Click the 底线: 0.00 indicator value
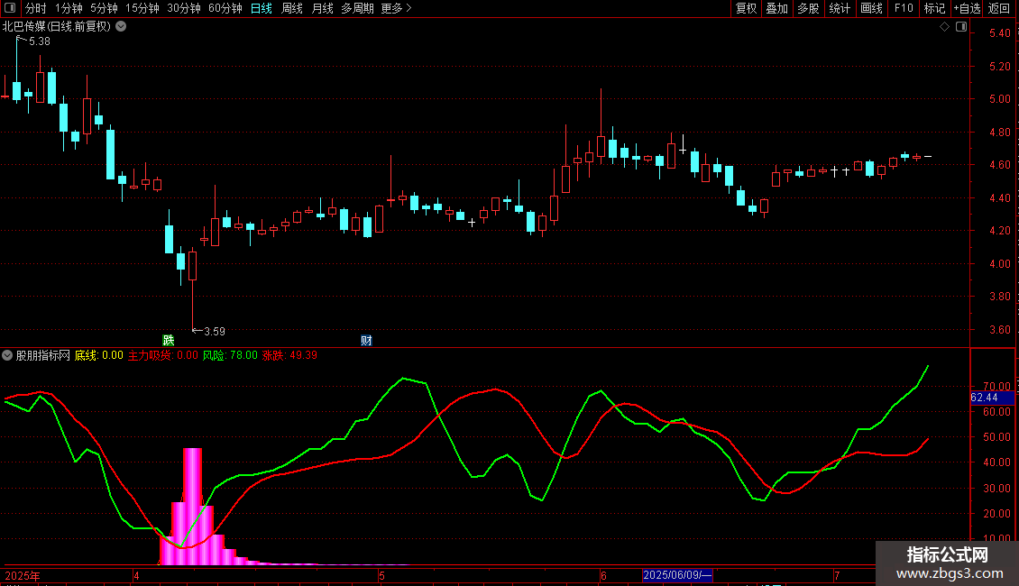 [x=99, y=355]
